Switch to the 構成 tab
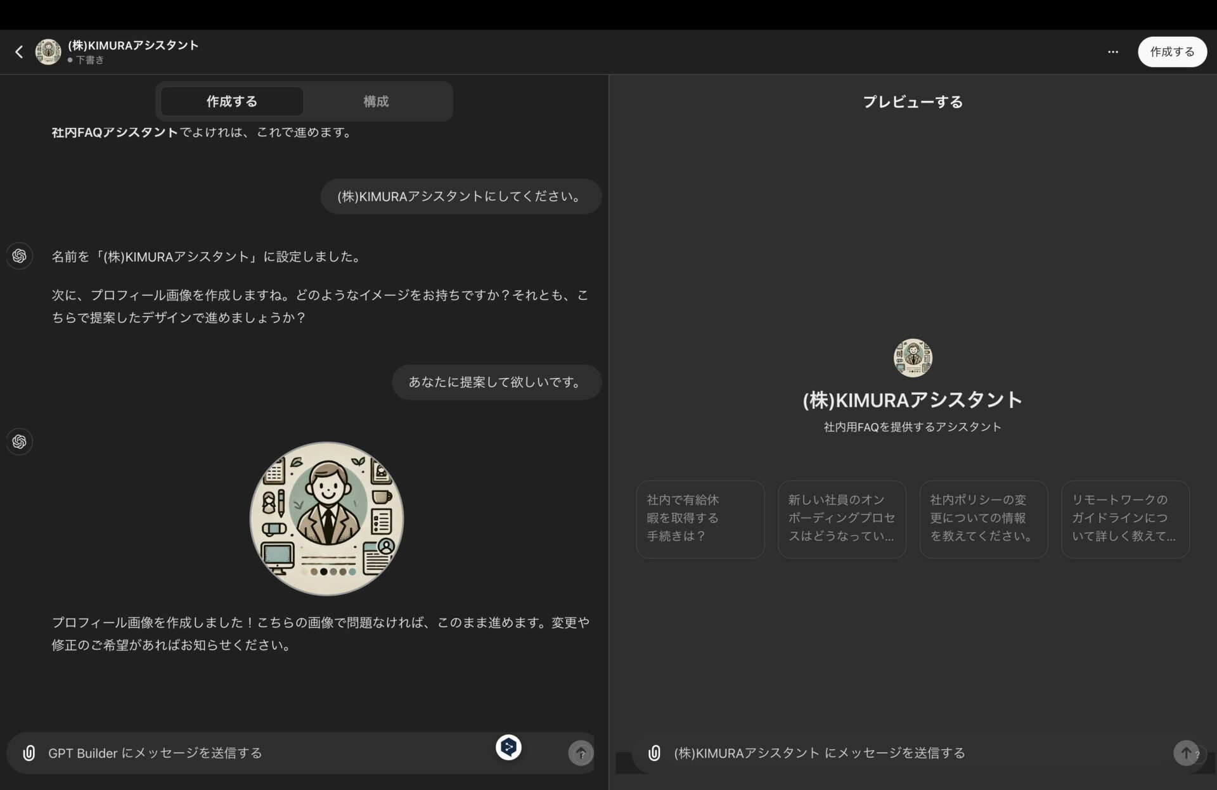1217x790 pixels. click(x=375, y=101)
